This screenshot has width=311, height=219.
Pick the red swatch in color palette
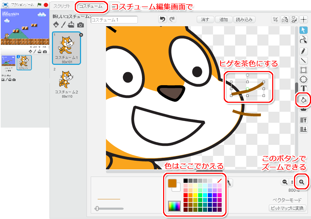[185, 195]
